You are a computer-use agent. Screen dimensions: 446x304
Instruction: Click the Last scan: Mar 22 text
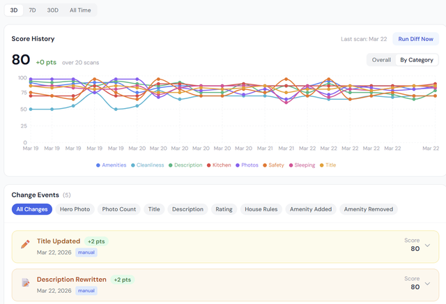pos(364,39)
